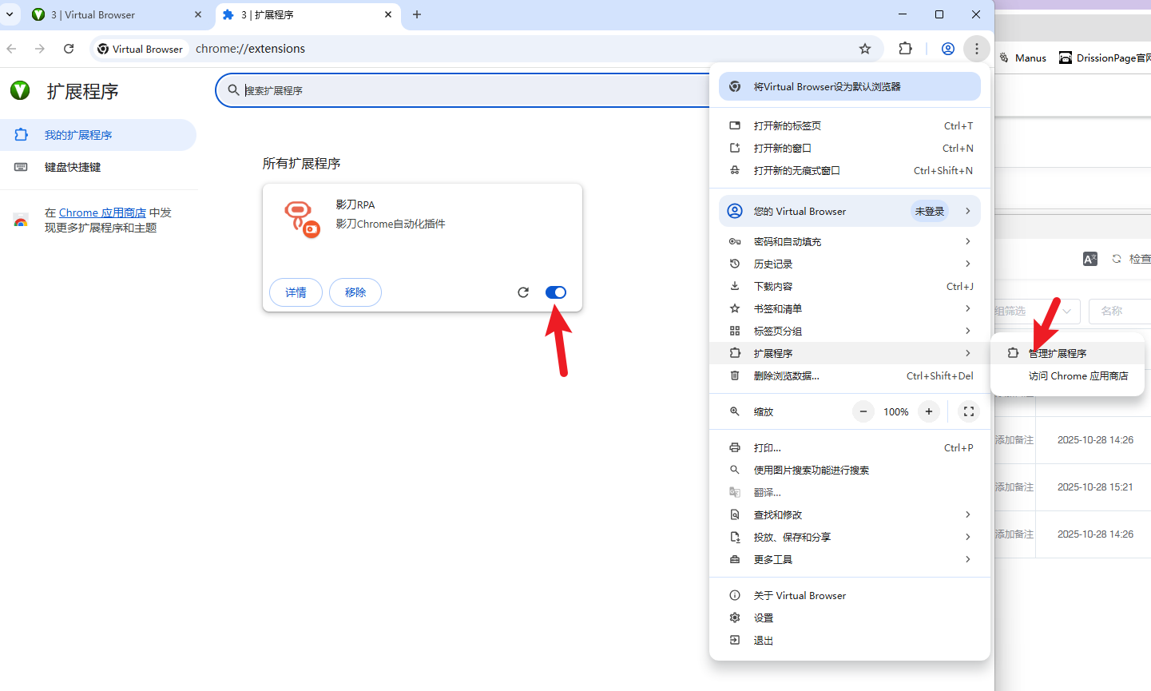1151x691 pixels.
Task: Choose 打开新的窗口 from the menu
Action: [850, 148]
